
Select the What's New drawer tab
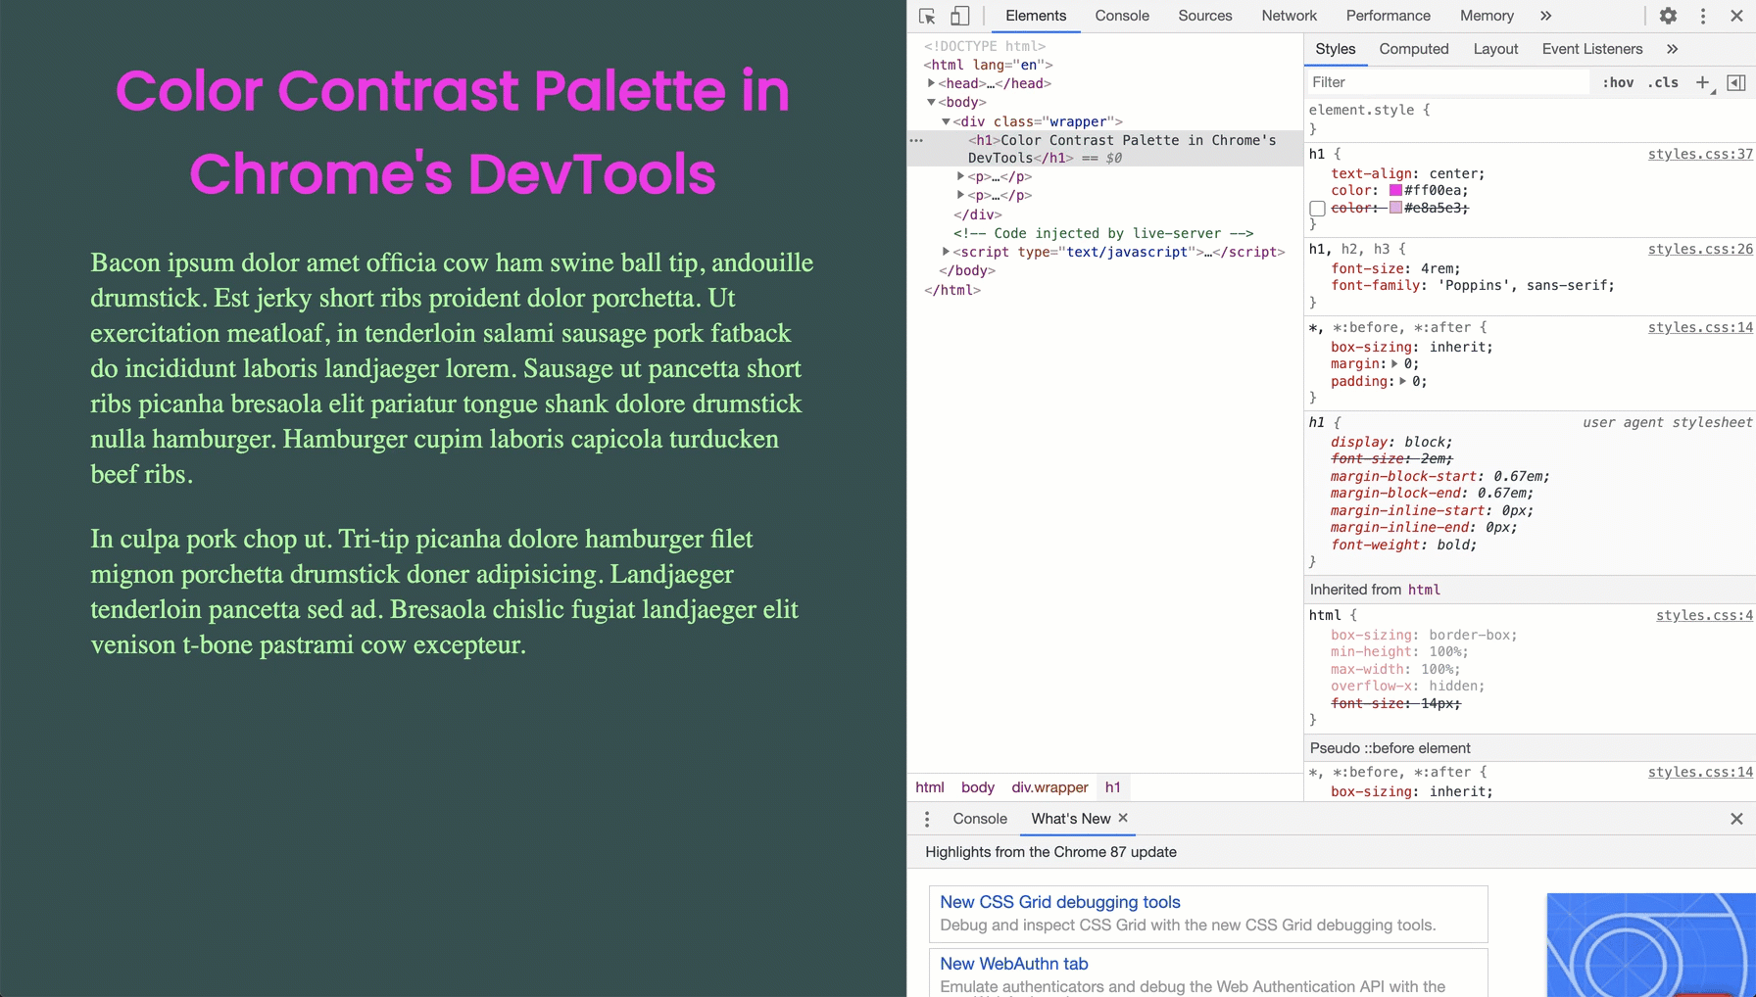pos(1070,819)
